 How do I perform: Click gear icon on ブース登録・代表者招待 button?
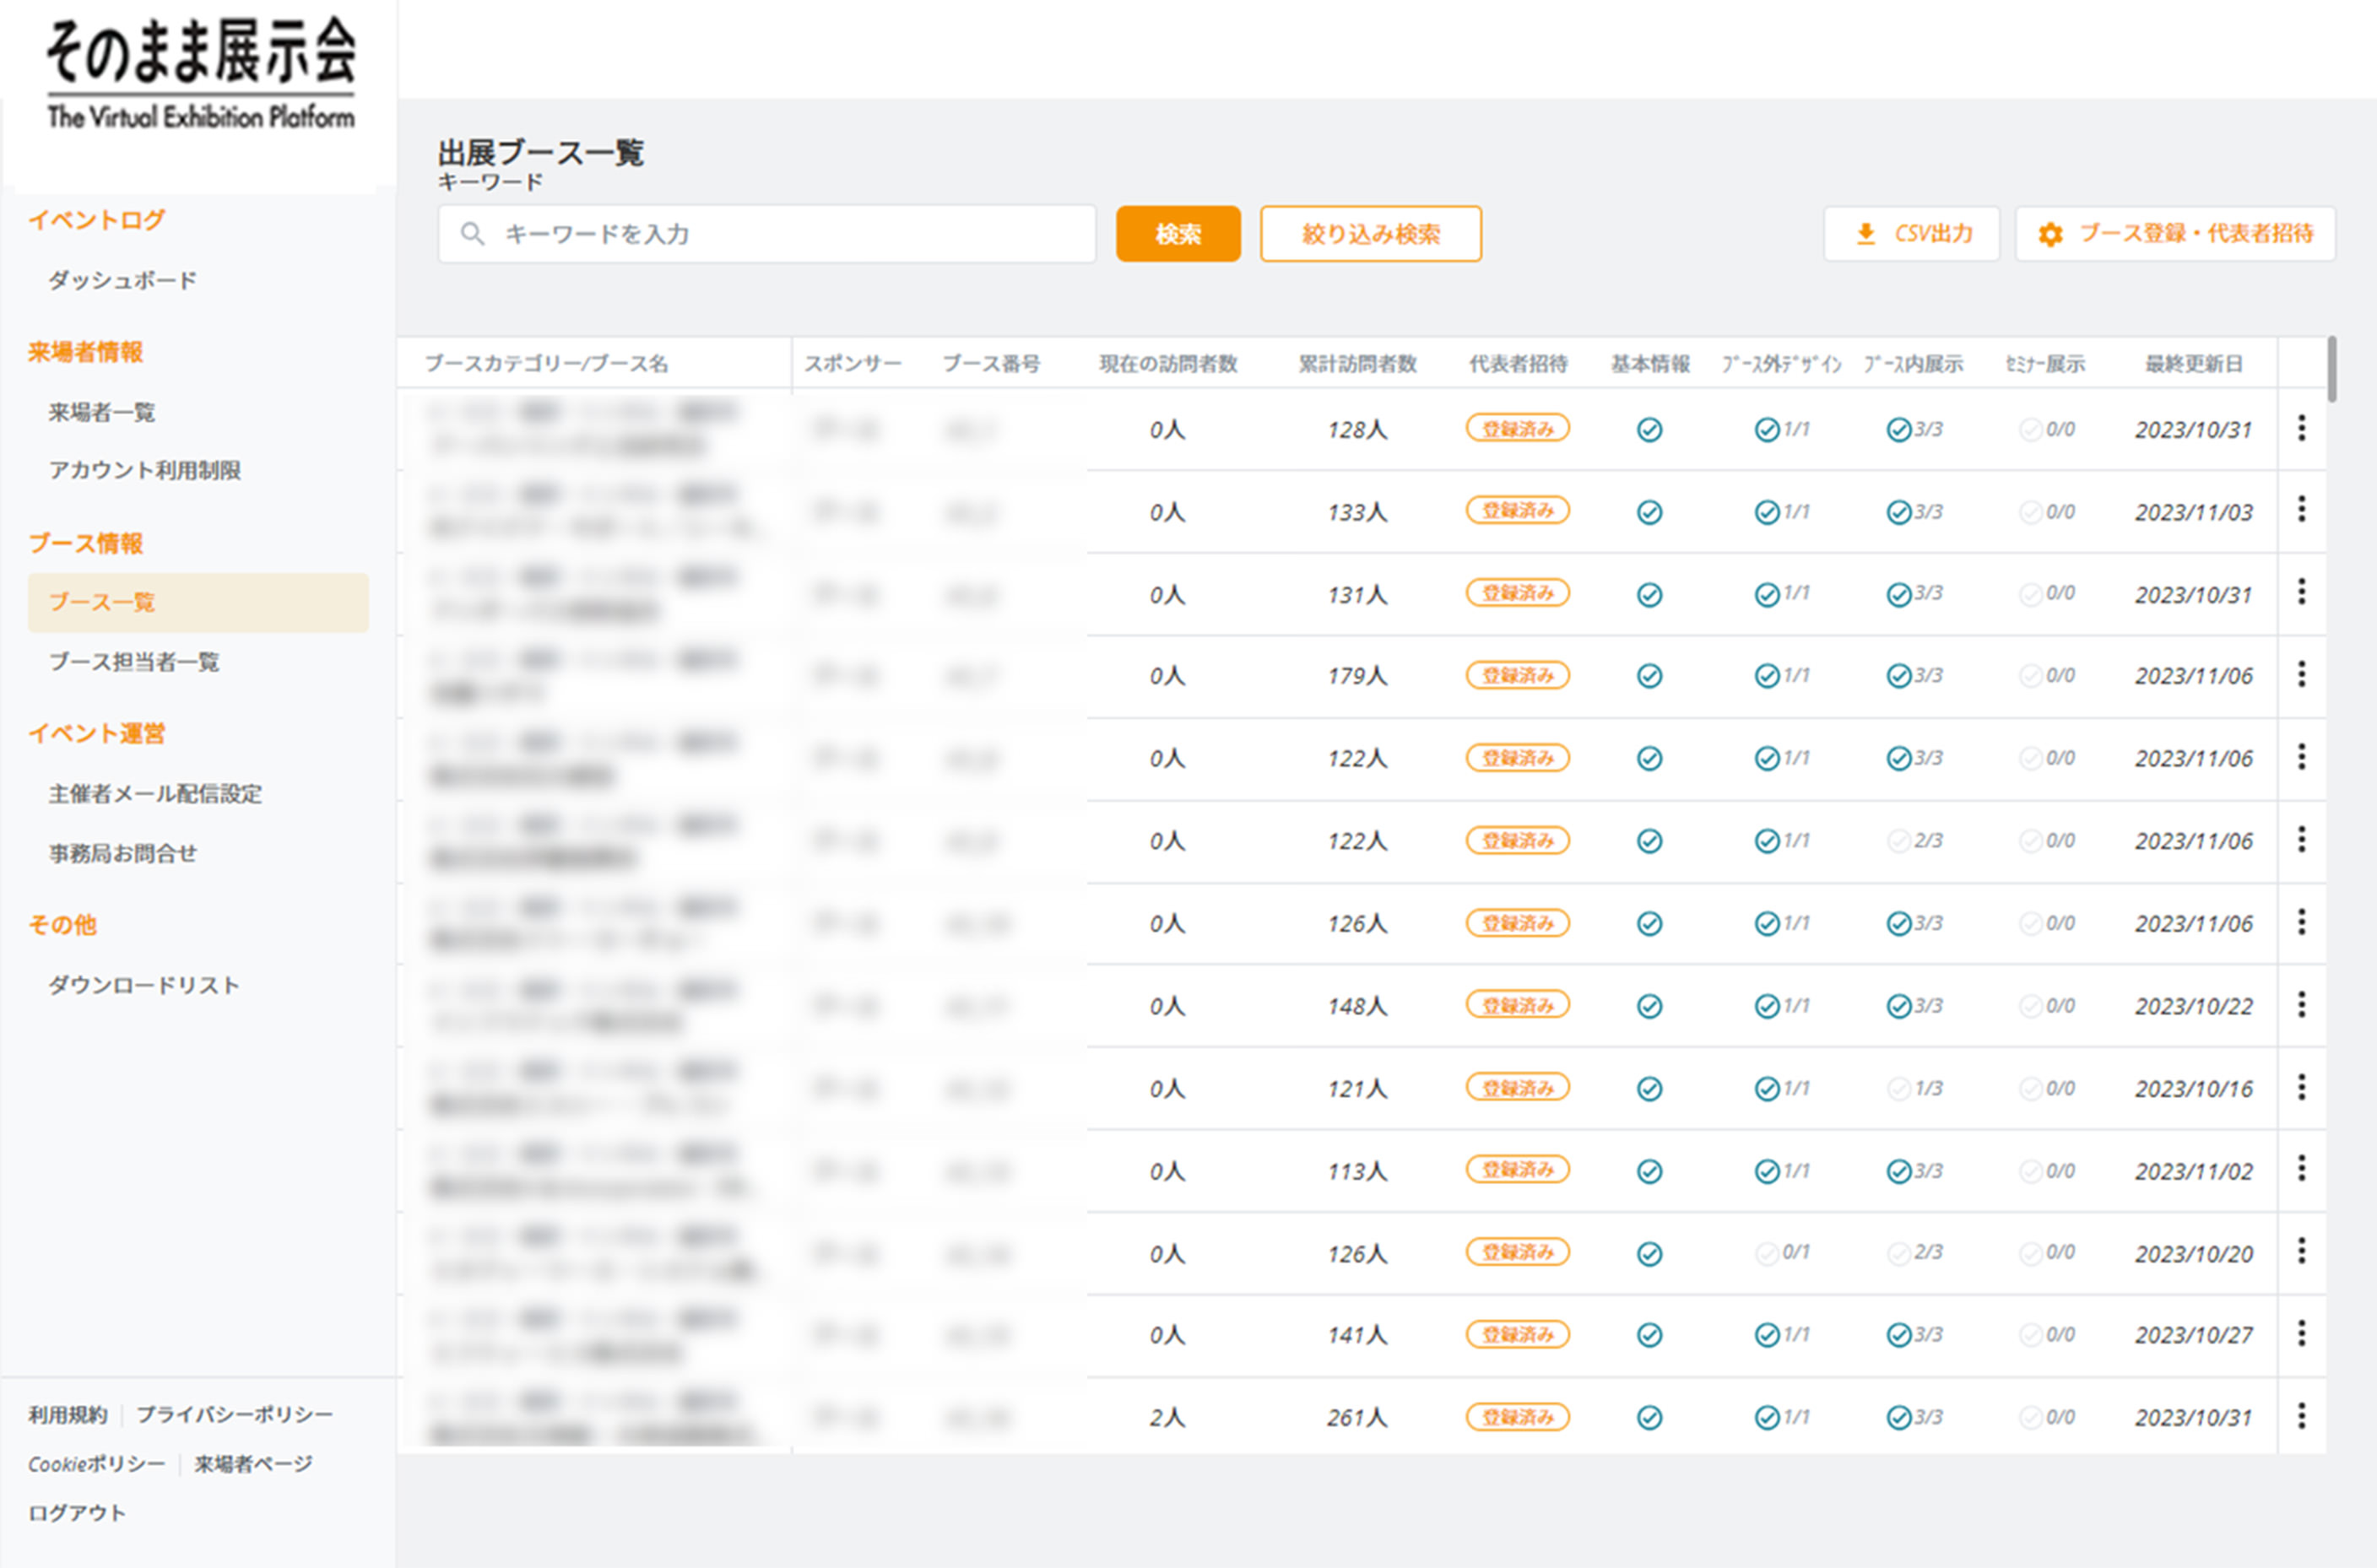(x=2050, y=234)
